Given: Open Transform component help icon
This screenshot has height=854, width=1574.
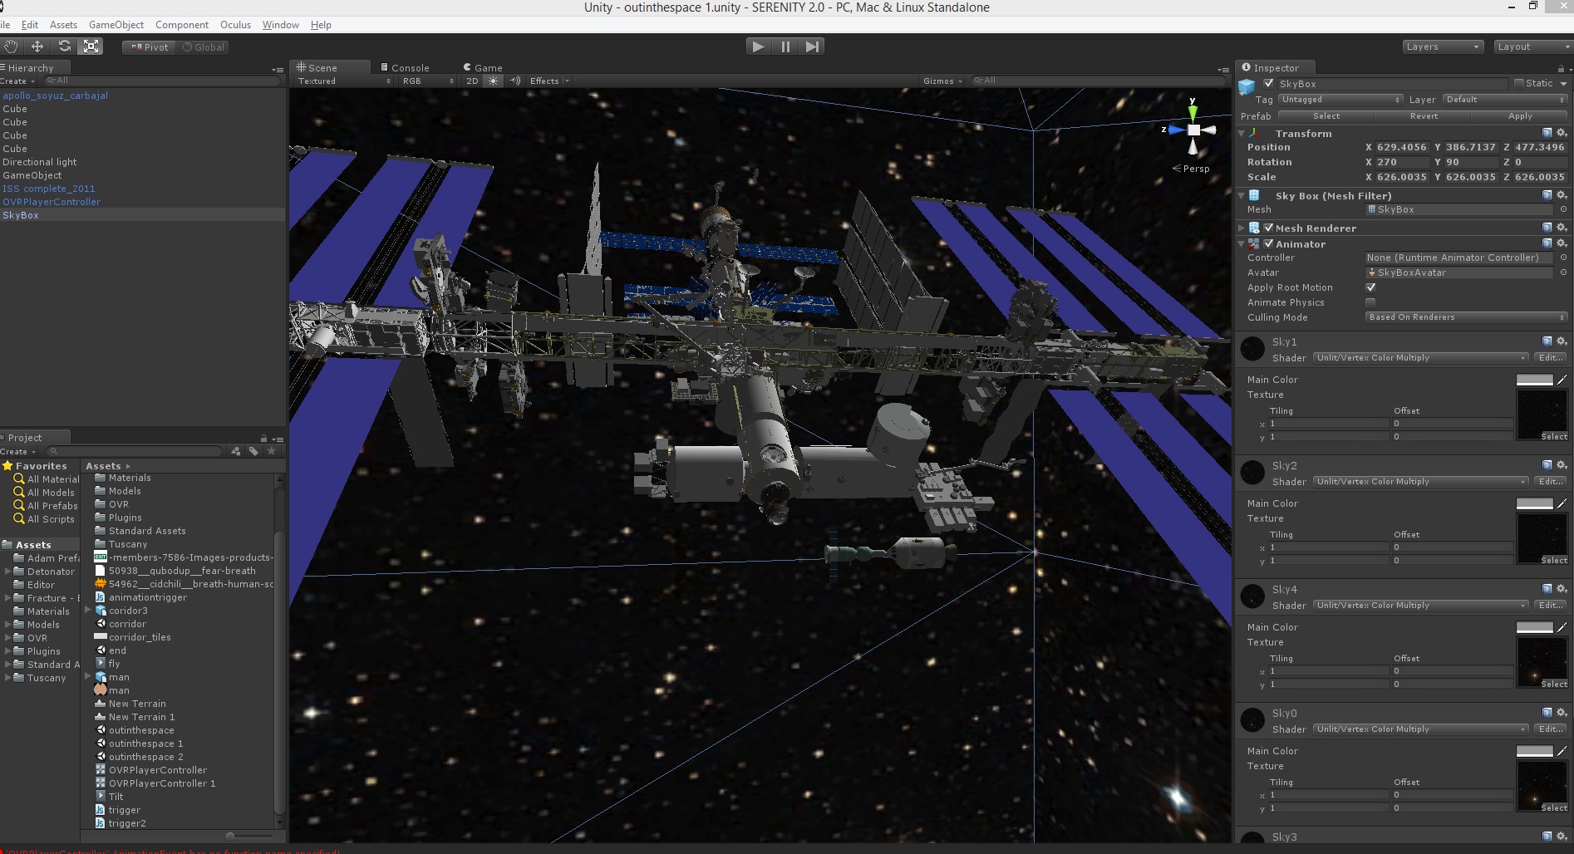Looking at the screenshot, I should pyautogui.click(x=1547, y=133).
